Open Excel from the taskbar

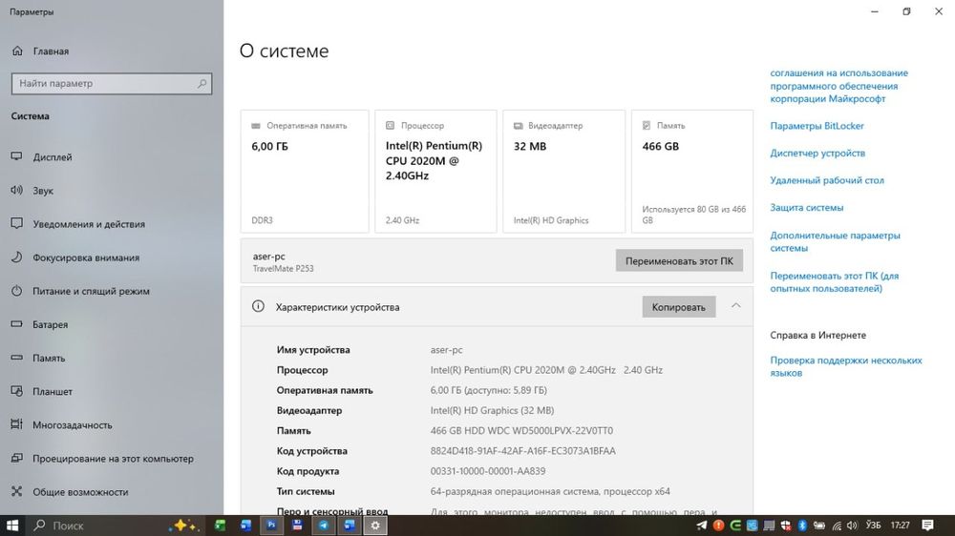click(x=220, y=526)
